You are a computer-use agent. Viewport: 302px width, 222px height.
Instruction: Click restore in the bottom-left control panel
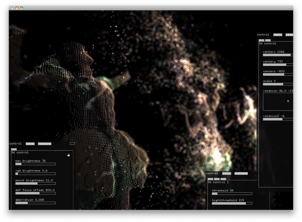(x=45, y=144)
